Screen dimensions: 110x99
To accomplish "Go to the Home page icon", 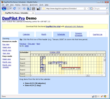I will tap(24, 9).
